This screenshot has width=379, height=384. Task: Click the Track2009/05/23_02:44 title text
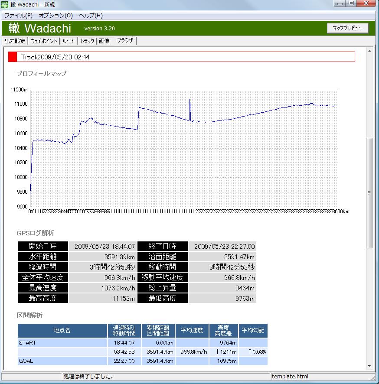pos(55,57)
